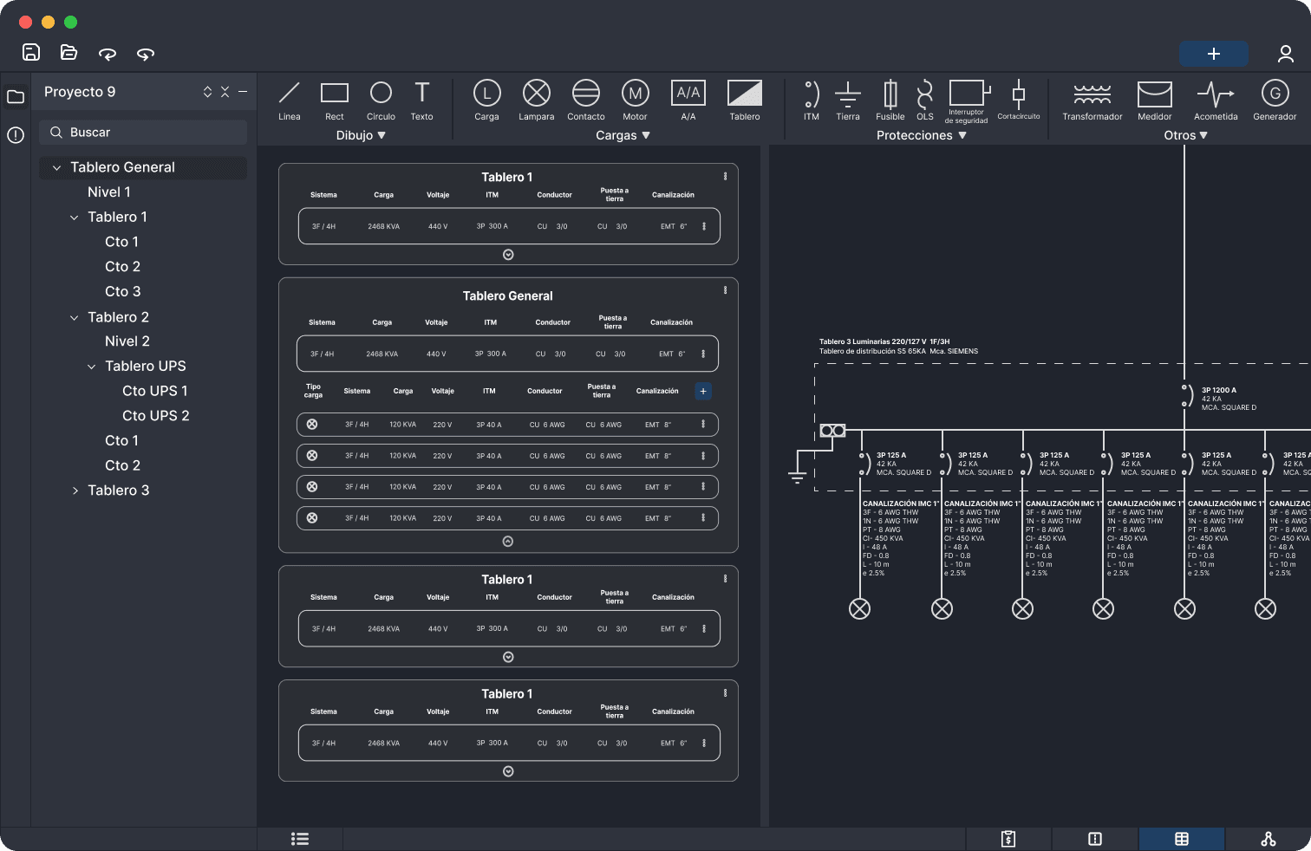The height and width of the screenshot is (851, 1311).
Task: Select the Circulo drawing tool
Action: point(381,101)
